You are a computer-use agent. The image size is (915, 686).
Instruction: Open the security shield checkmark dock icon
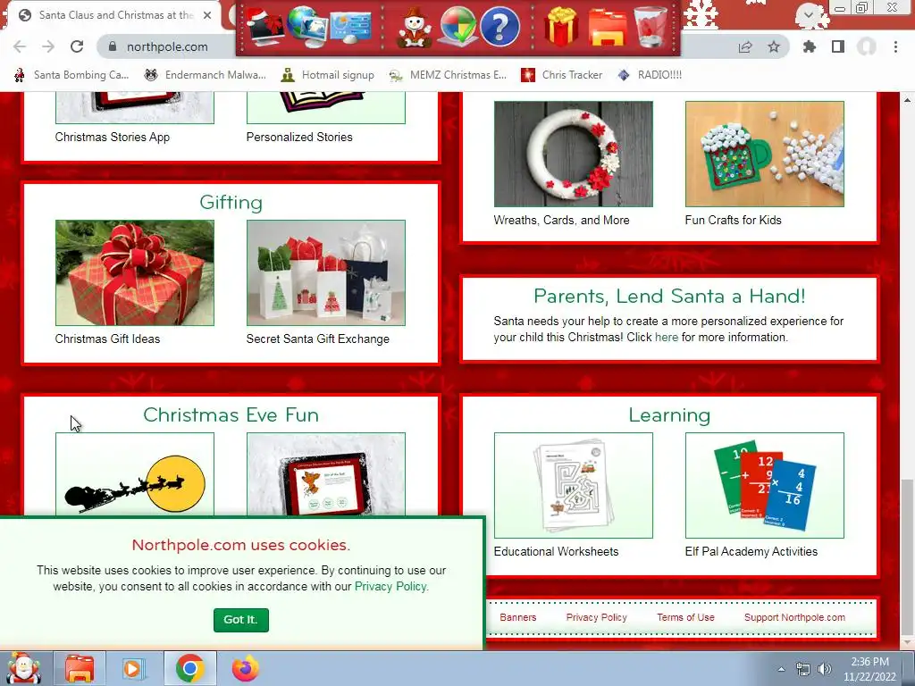(457, 27)
